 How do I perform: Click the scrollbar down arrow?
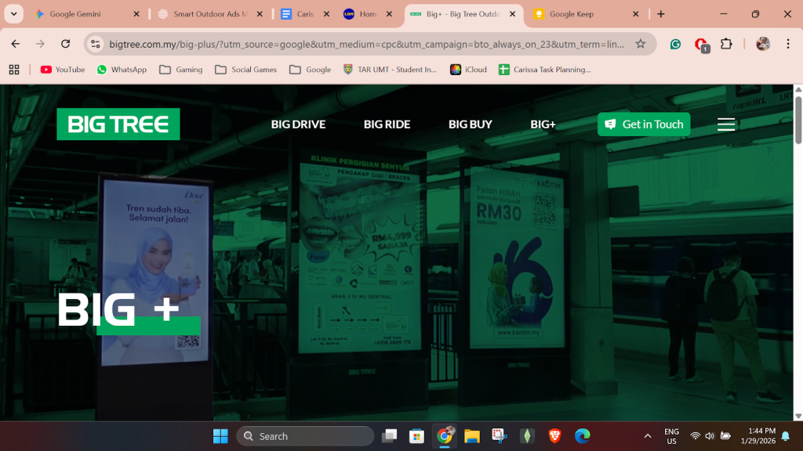click(x=798, y=417)
